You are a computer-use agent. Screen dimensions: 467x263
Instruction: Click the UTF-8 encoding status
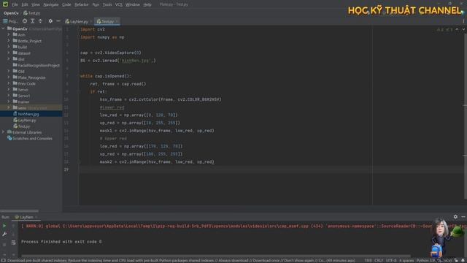(x=391, y=261)
